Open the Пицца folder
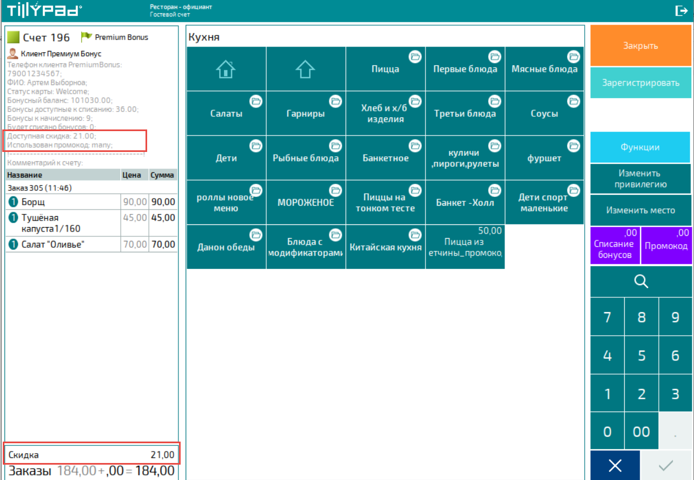Viewport: 694px width, 480px height. pos(385,69)
